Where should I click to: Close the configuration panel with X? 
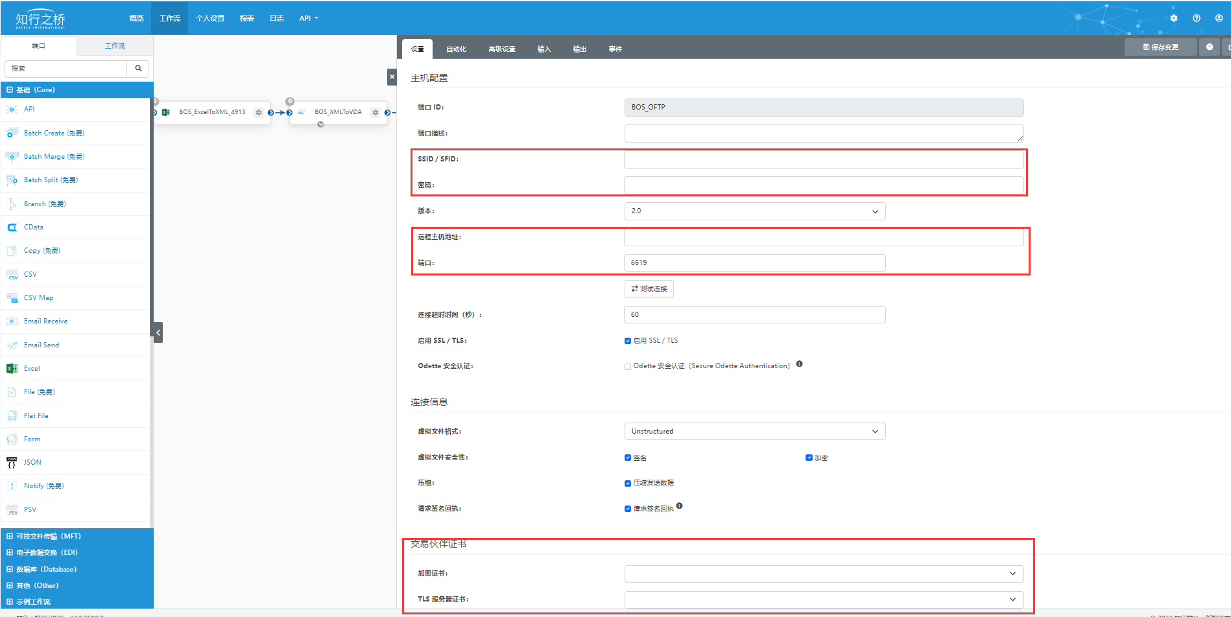point(392,77)
